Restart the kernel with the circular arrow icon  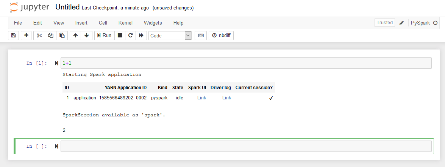point(131,36)
